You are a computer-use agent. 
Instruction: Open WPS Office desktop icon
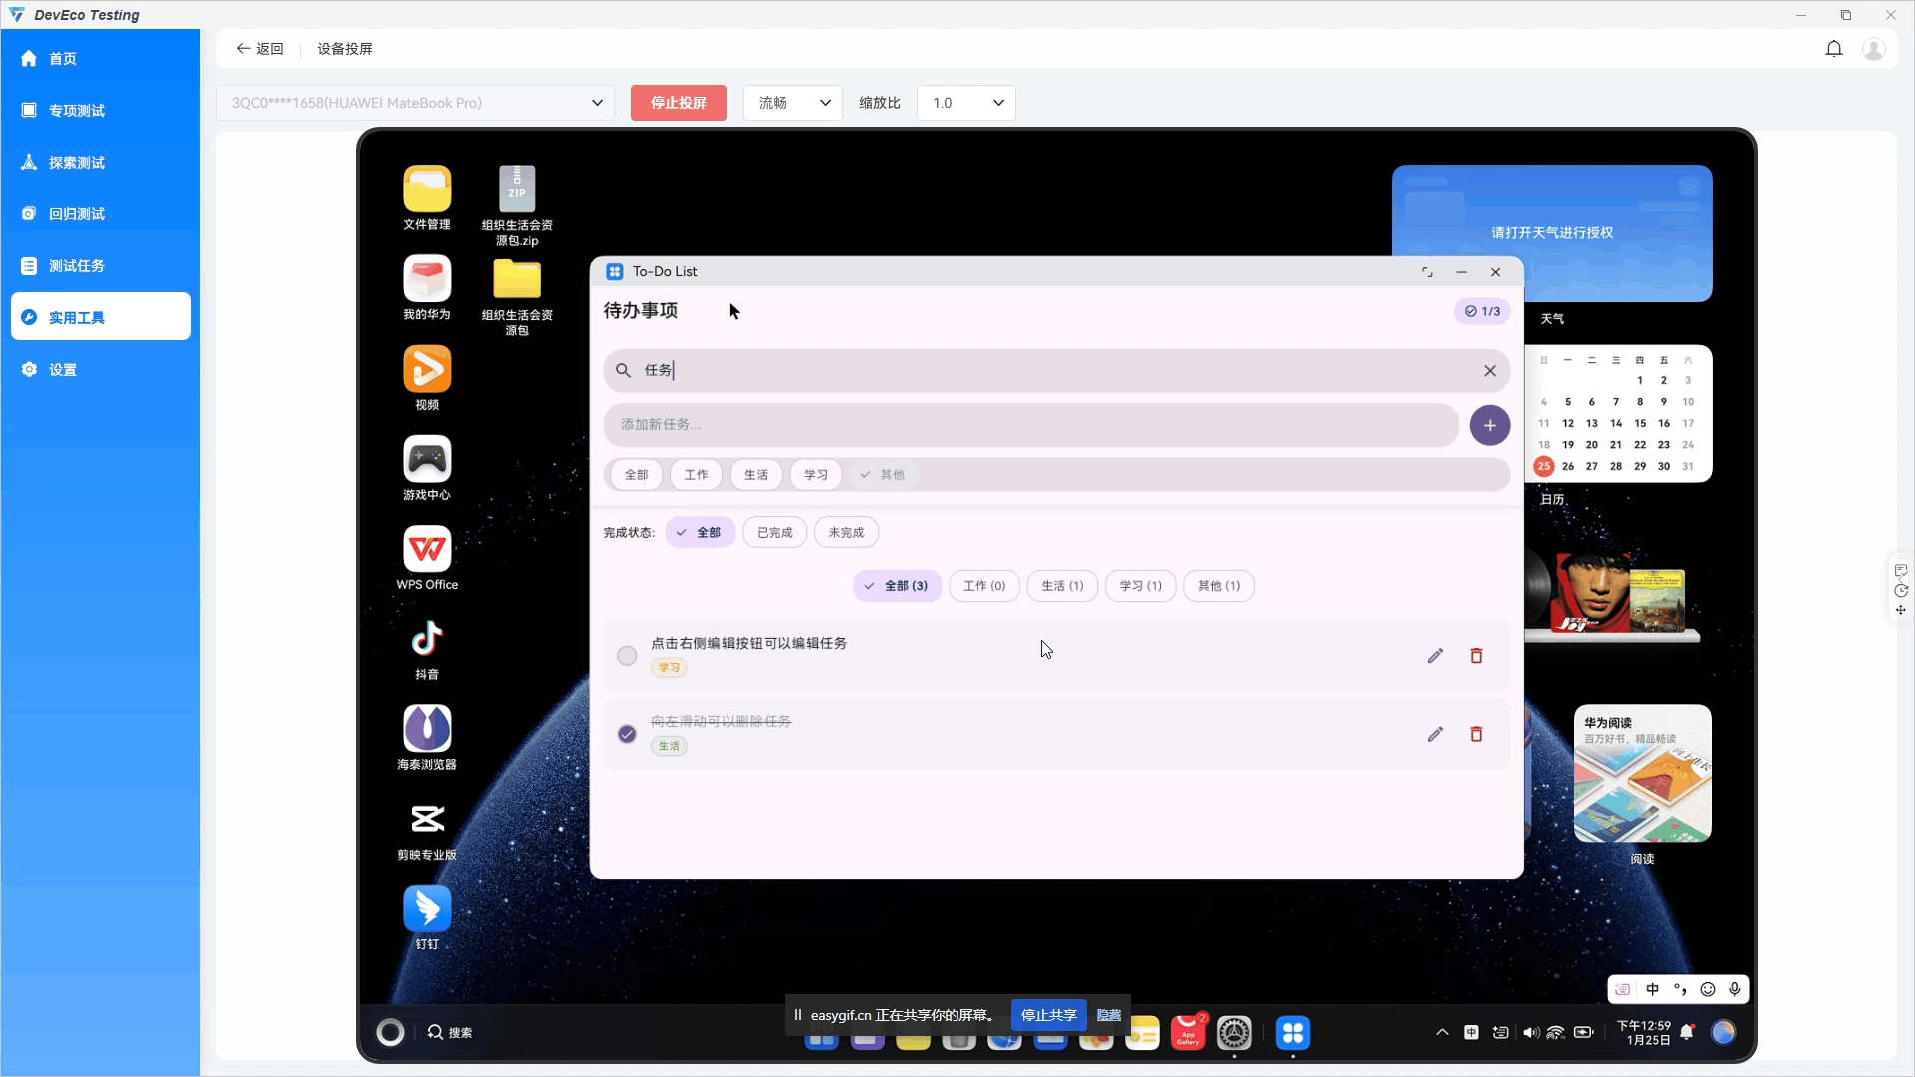click(x=427, y=549)
